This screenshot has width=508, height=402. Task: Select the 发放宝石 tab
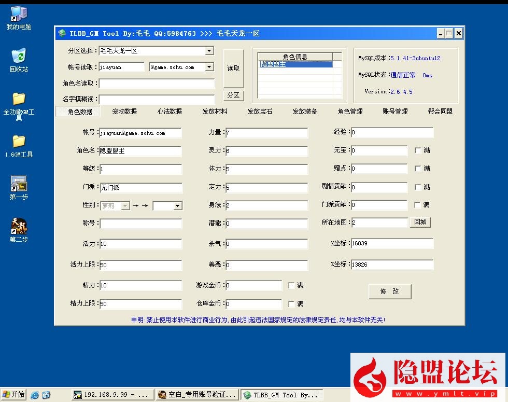(260, 112)
